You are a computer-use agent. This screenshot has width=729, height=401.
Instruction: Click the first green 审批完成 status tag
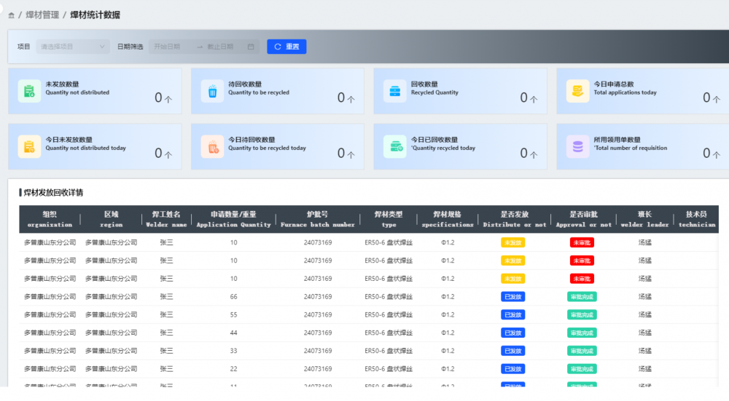(582, 297)
